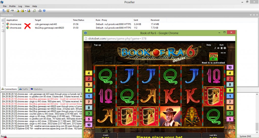Click the gray X icon in Connections sidebar
This screenshot has width=259, height=138.
coord(3,27)
